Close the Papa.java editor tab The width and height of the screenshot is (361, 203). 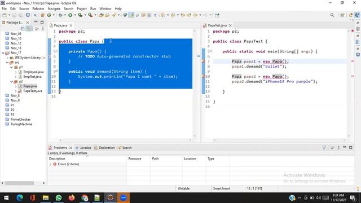pos(71,25)
